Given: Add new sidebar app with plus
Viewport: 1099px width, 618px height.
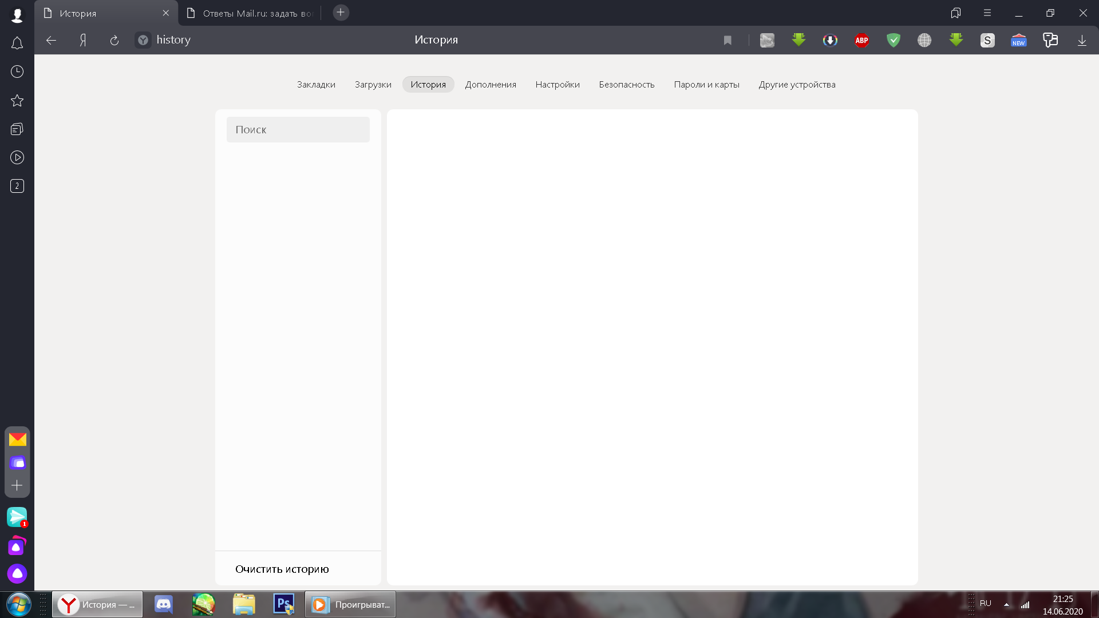Looking at the screenshot, I should [x=17, y=485].
